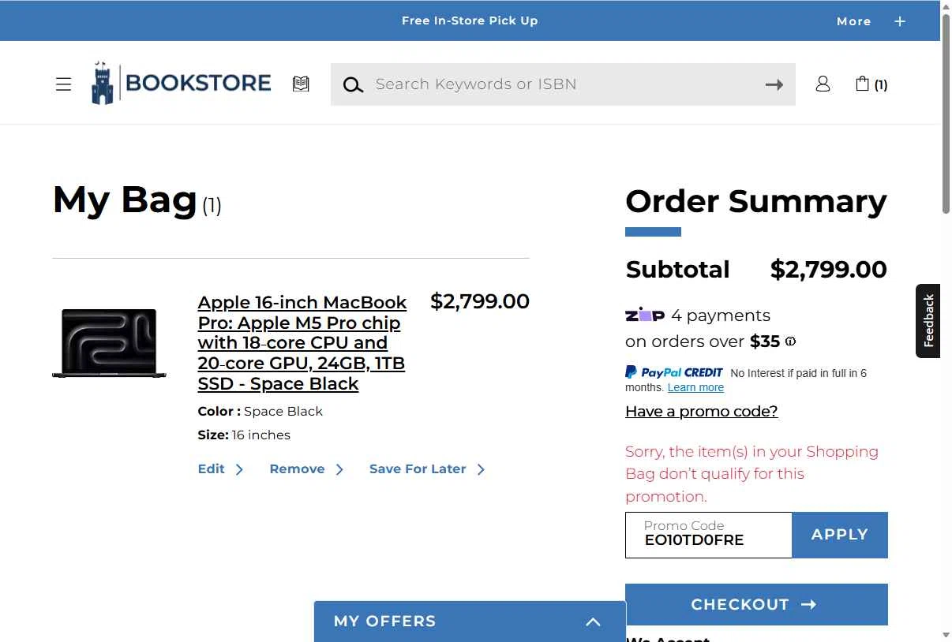Click the item price $2,799.00 in bag
Viewport: 952px width, 642px height.
point(480,301)
